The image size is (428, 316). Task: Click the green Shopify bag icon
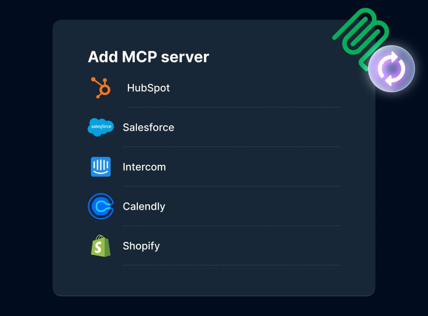(101, 246)
